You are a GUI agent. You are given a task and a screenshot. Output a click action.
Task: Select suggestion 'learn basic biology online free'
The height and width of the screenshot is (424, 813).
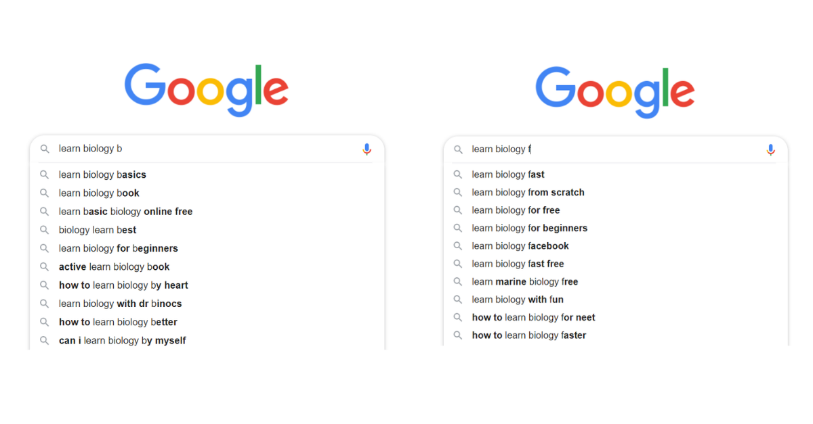[125, 212]
